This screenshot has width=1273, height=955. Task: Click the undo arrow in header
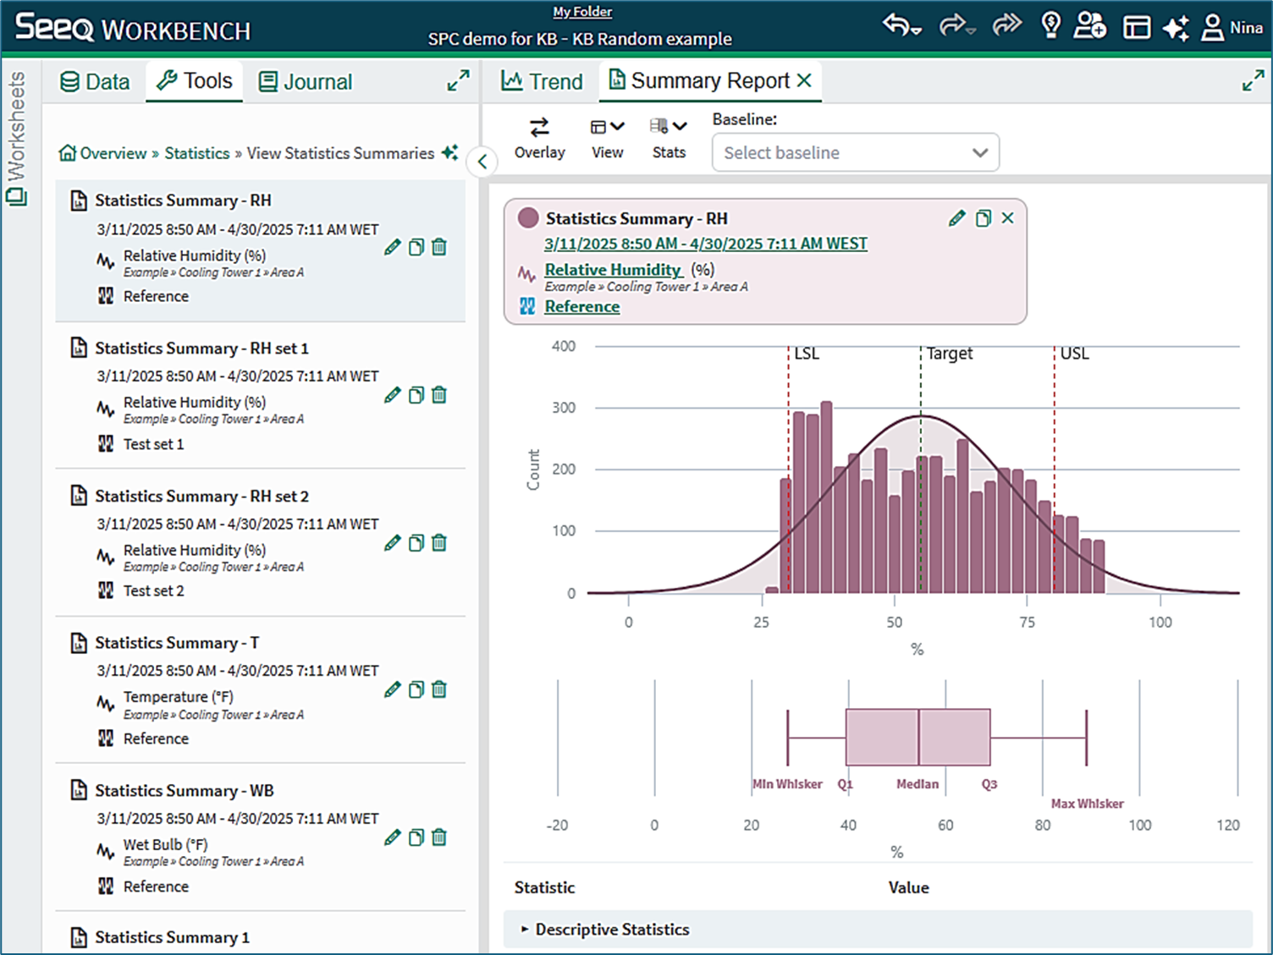901,25
